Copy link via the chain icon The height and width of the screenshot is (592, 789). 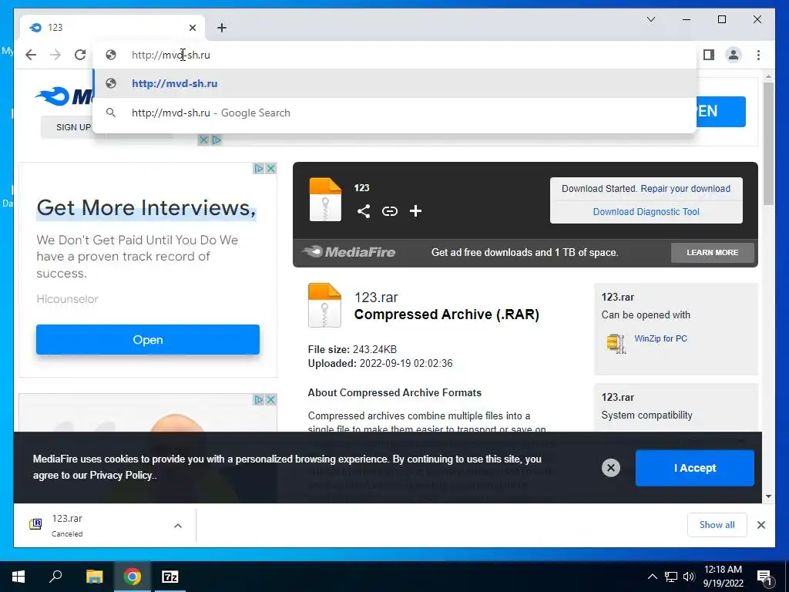389,211
